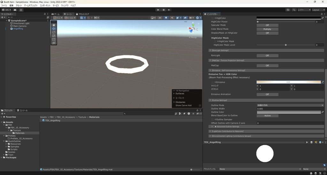Toggle preview lighting icon
The image size is (327, 175).
point(316,142)
